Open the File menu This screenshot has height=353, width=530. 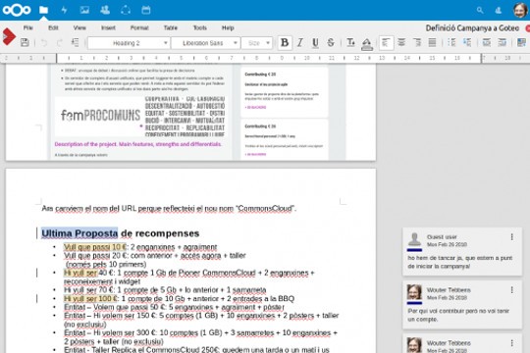(x=28, y=27)
